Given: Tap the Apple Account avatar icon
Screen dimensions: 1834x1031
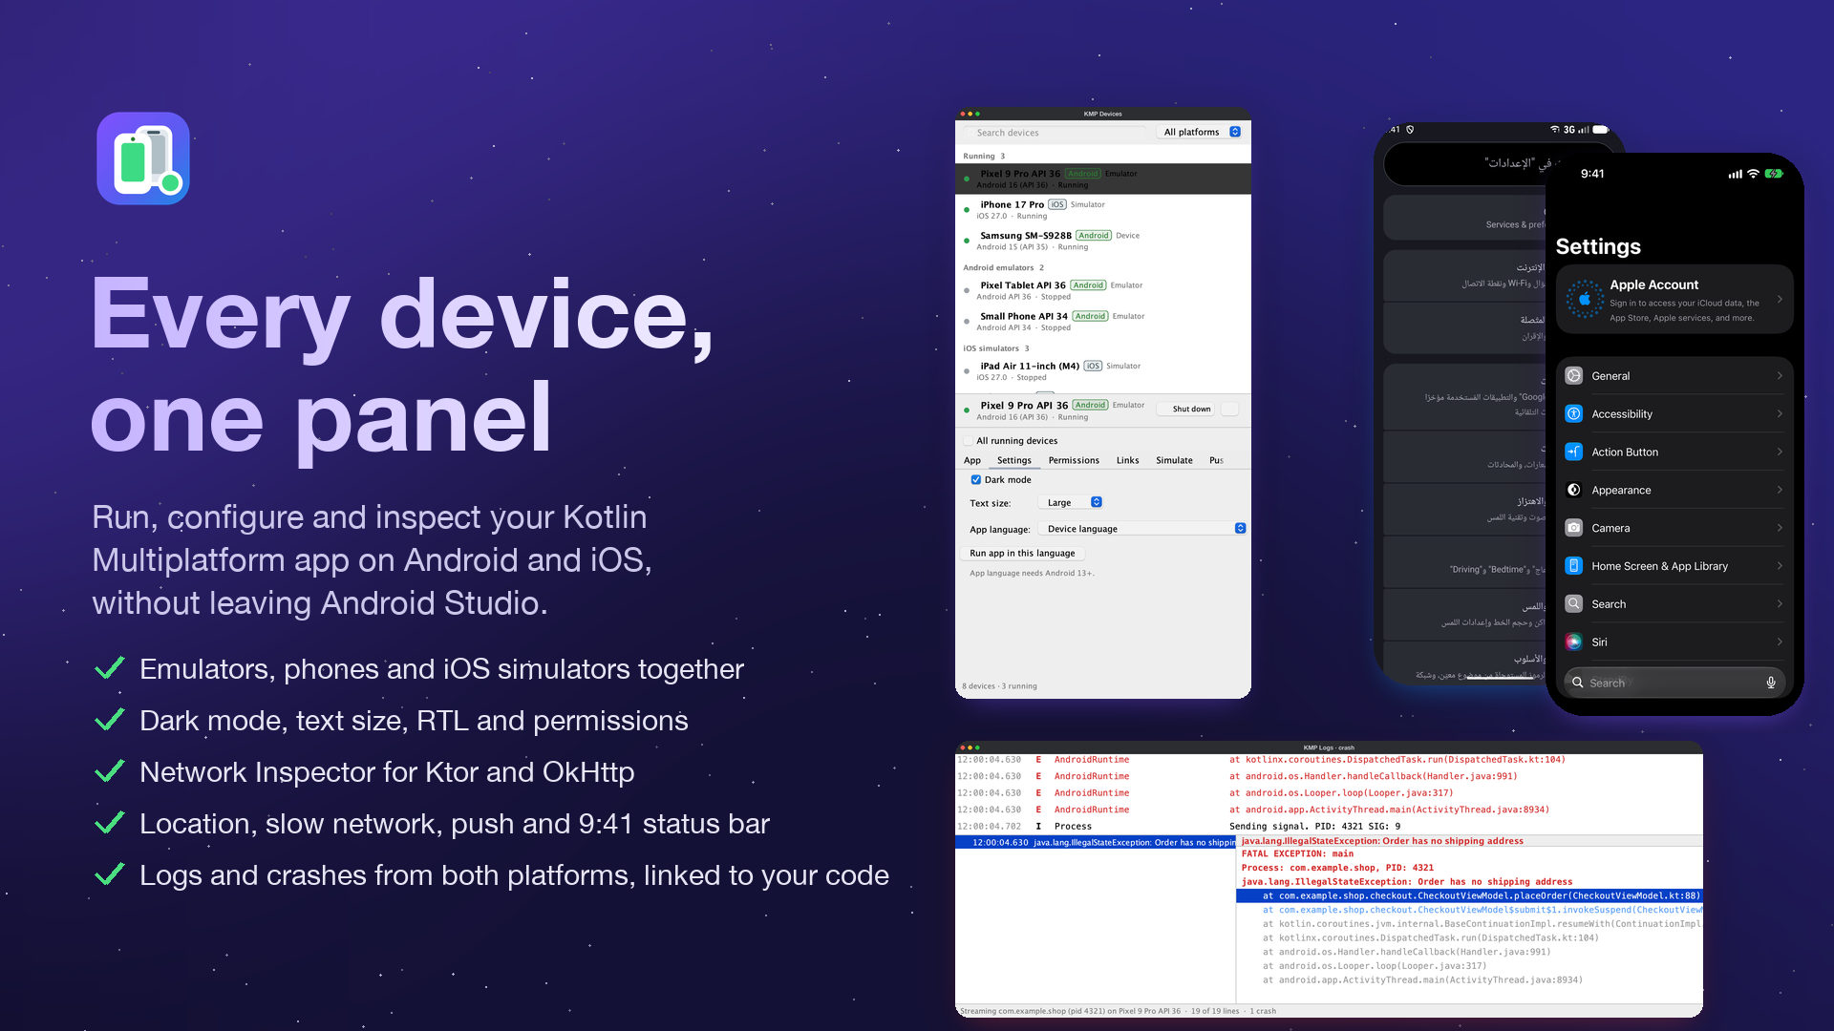Looking at the screenshot, I should tap(1585, 300).
